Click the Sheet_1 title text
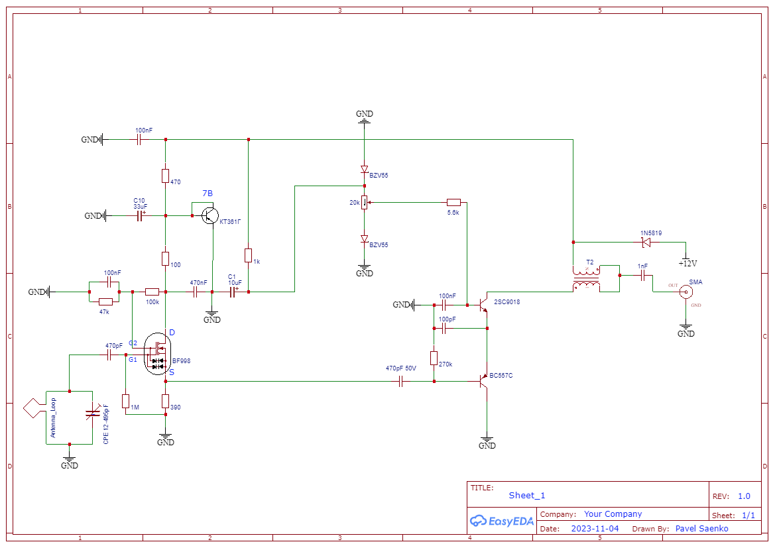Screen dimensions: 775x548 point(527,496)
